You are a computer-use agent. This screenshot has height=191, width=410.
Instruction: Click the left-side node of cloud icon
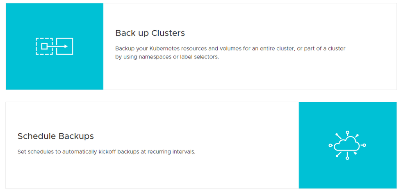tap(330, 145)
